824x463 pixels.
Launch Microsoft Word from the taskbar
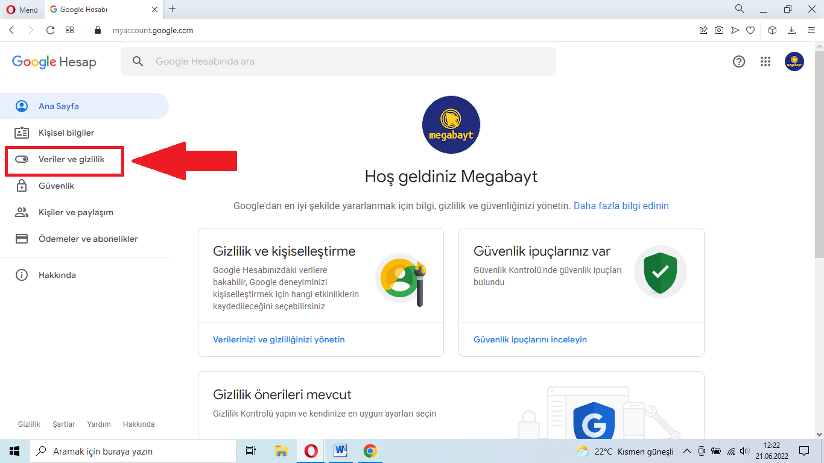(x=340, y=451)
